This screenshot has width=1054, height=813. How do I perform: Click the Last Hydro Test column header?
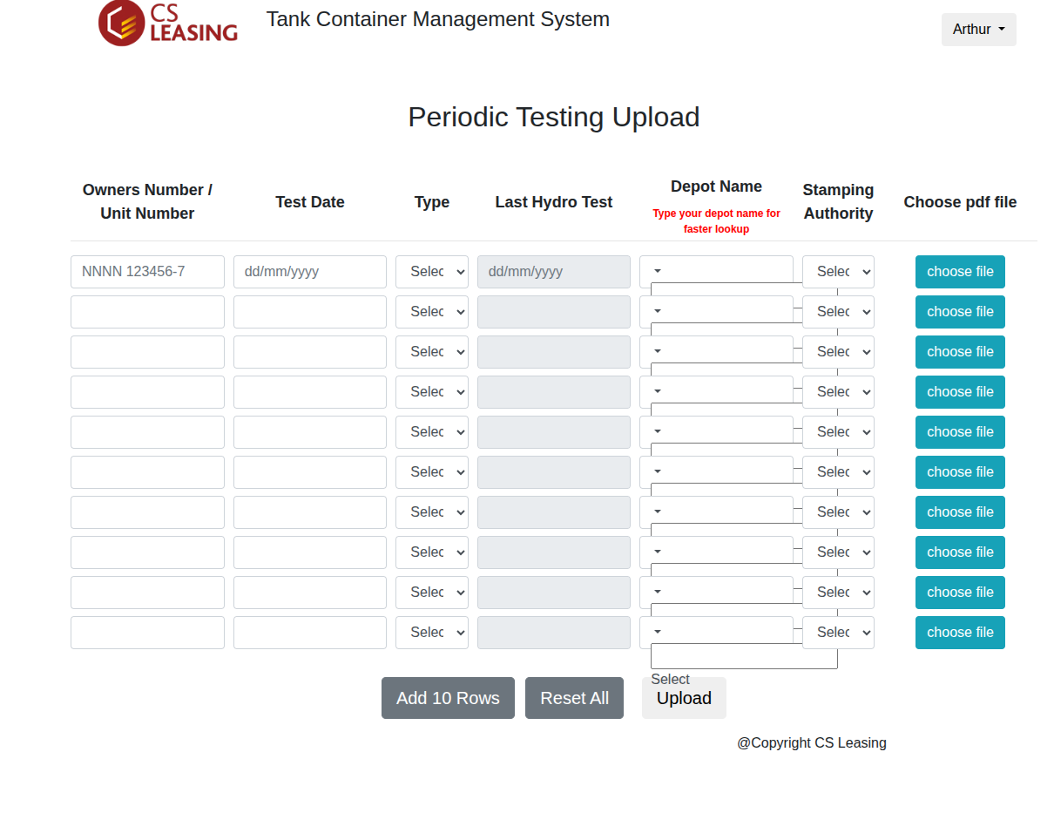(554, 202)
